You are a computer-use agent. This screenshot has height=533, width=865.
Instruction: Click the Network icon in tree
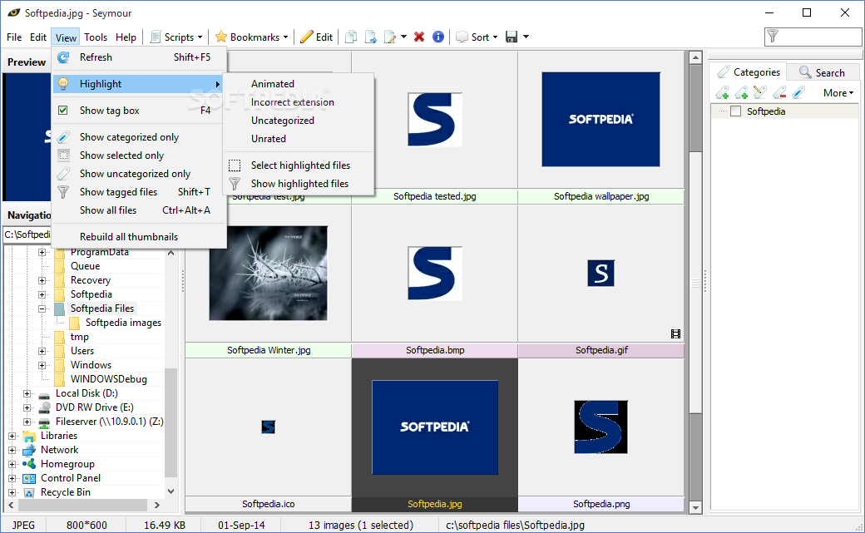(29, 450)
